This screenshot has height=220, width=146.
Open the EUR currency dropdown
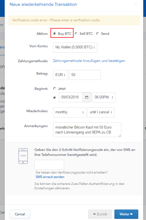pyautogui.click(x=60, y=75)
